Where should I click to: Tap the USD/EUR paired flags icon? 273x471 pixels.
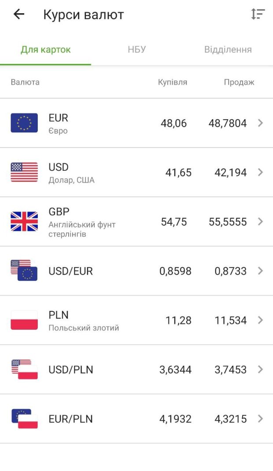(x=24, y=271)
